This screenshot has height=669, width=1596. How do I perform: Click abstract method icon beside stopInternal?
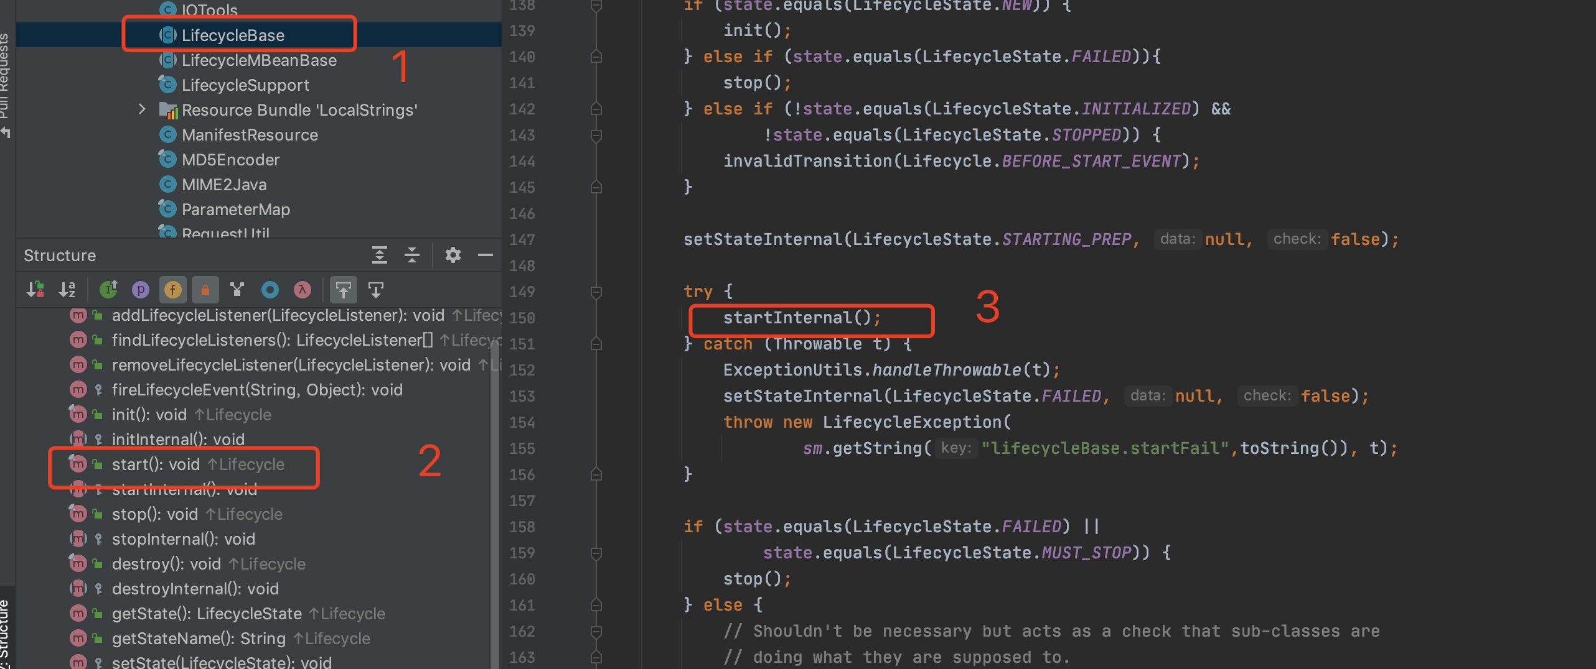[x=78, y=538]
